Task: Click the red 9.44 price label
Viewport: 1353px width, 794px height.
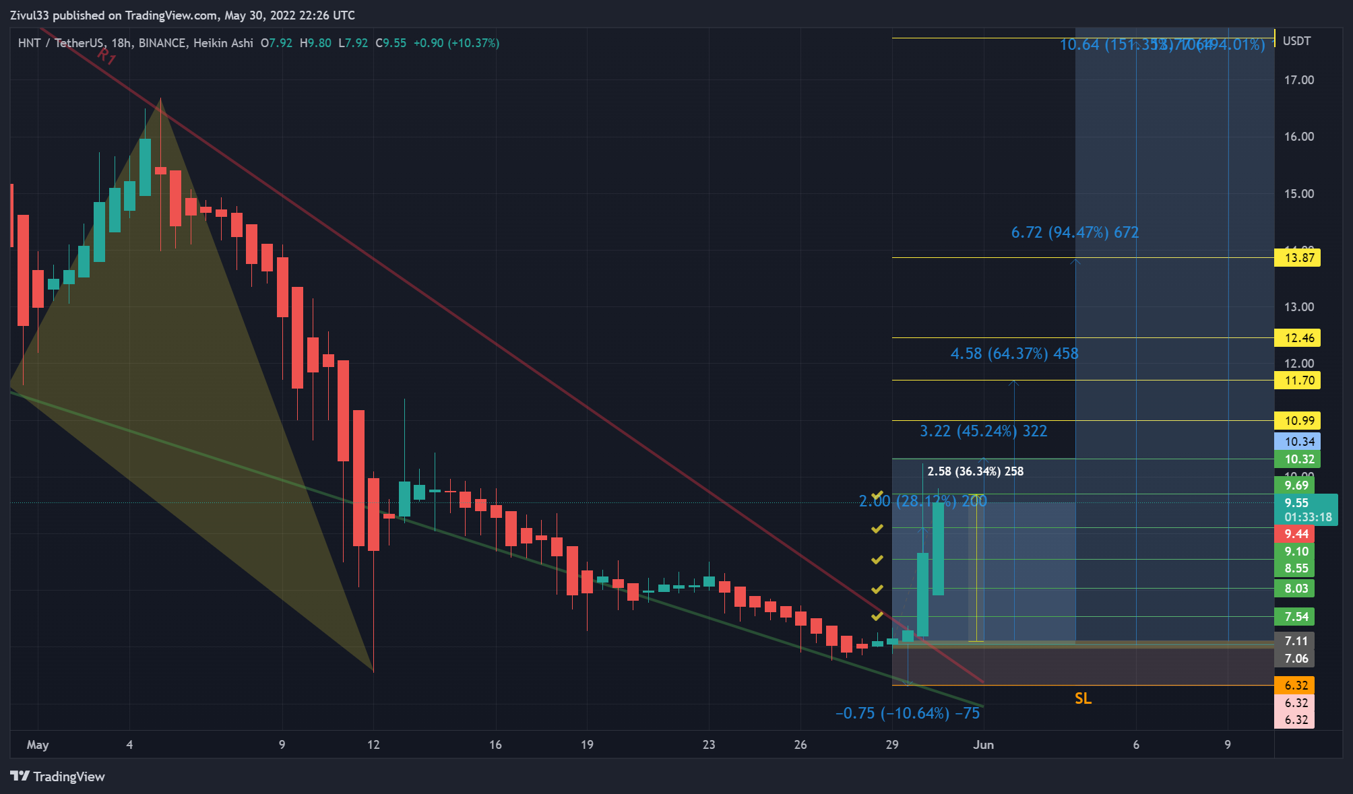Action: [x=1294, y=534]
